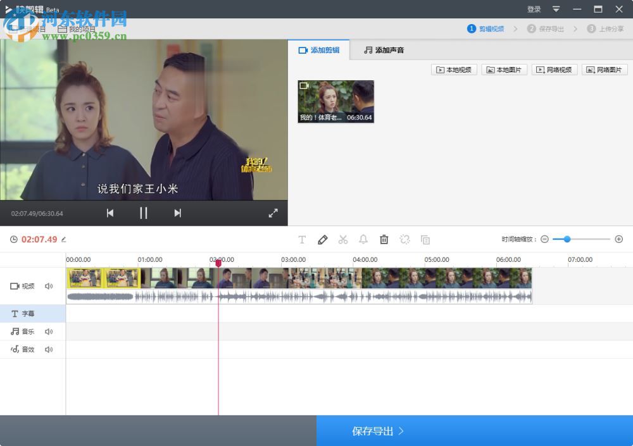Mute the 音乐 music track
633x446 pixels.
point(49,331)
